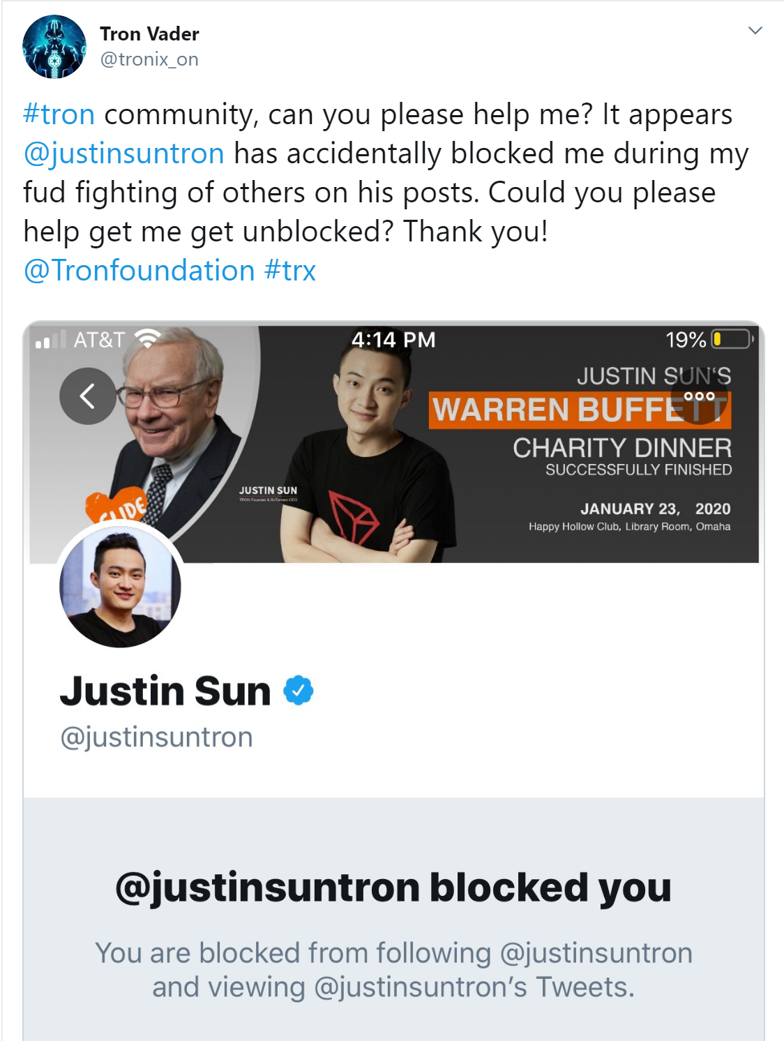Click the Justin Sun profile name
Image resolution: width=784 pixels, height=1041 pixels.
165,691
